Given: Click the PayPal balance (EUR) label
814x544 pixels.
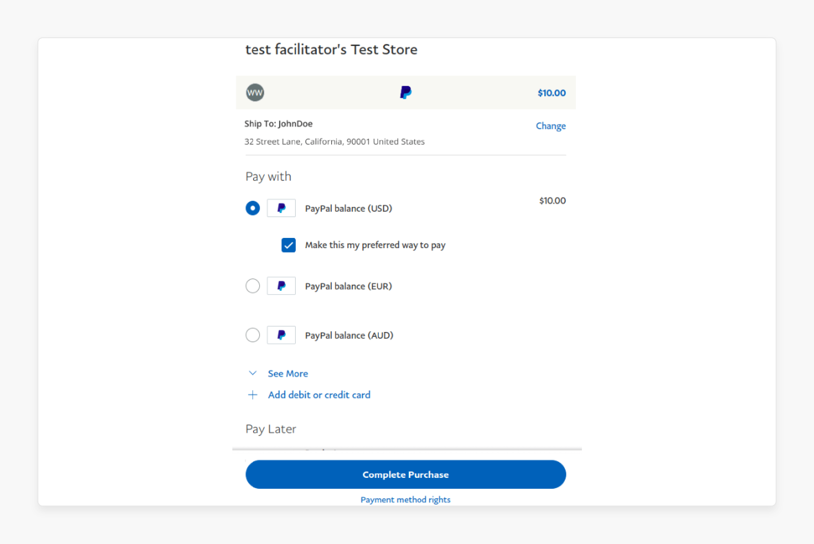Looking at the screenshot, I should [x=349, y=286].
